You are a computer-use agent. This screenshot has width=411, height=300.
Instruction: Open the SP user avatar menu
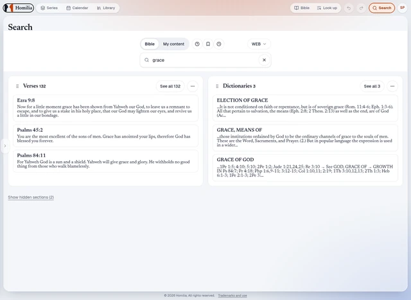[403, 8]
